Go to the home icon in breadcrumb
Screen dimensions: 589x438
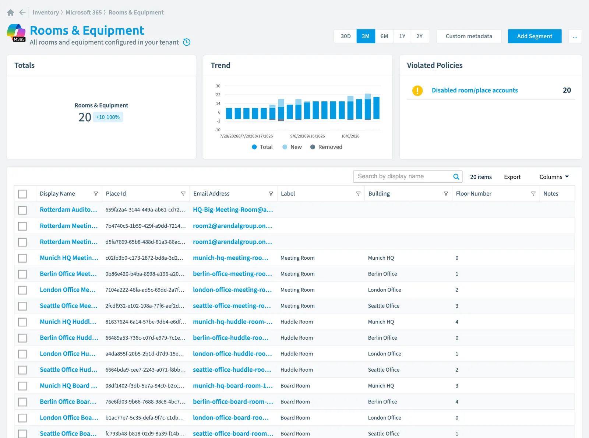coord(11,13)
